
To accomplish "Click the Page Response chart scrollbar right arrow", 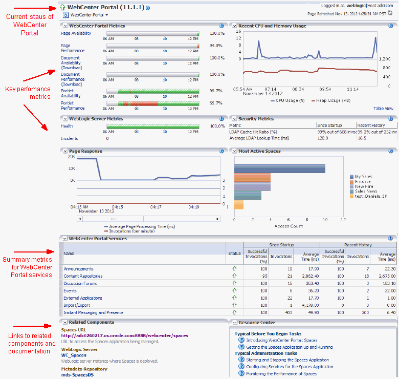I will [217, 219].
